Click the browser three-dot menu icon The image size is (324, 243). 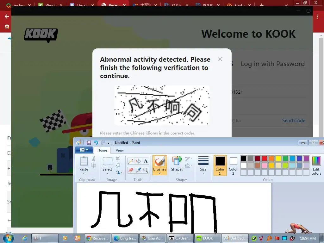[x=317, y=17]
